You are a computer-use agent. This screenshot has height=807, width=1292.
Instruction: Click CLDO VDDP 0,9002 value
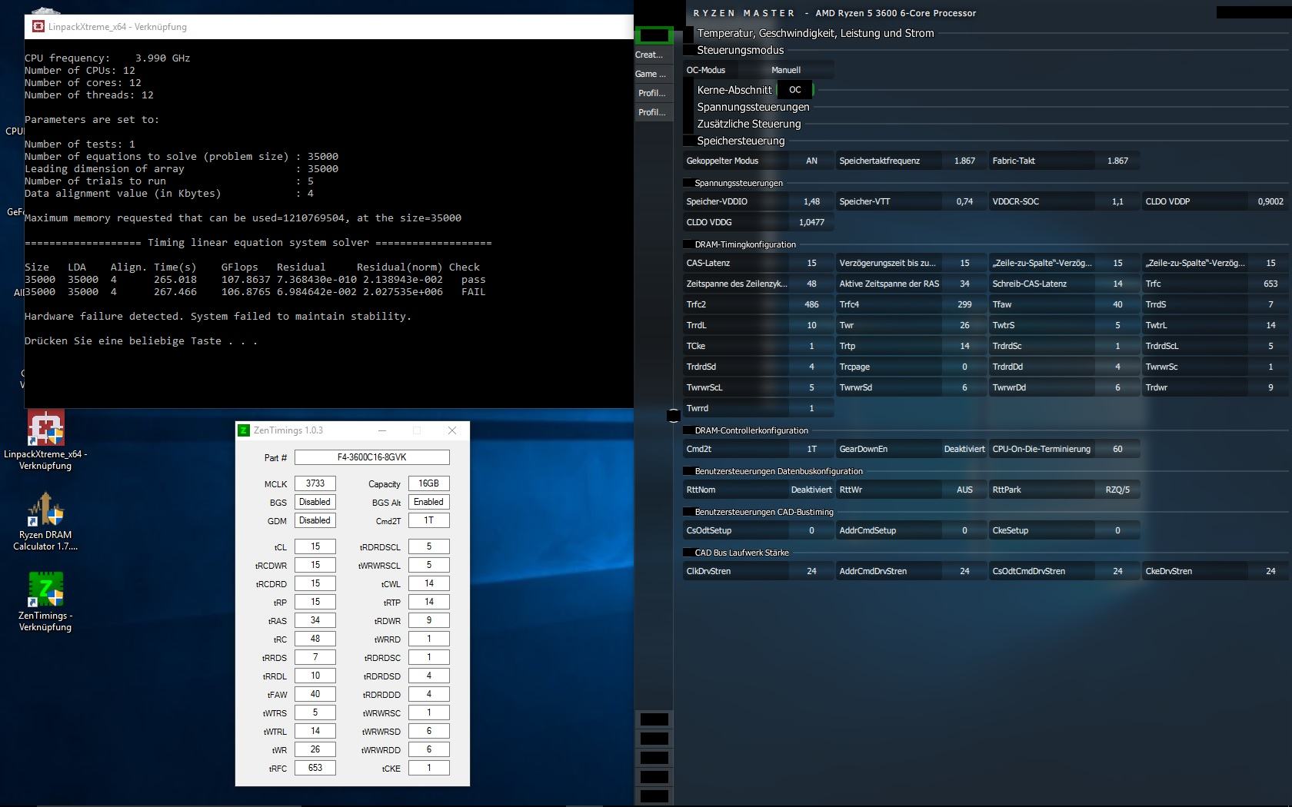point(1270,201)
